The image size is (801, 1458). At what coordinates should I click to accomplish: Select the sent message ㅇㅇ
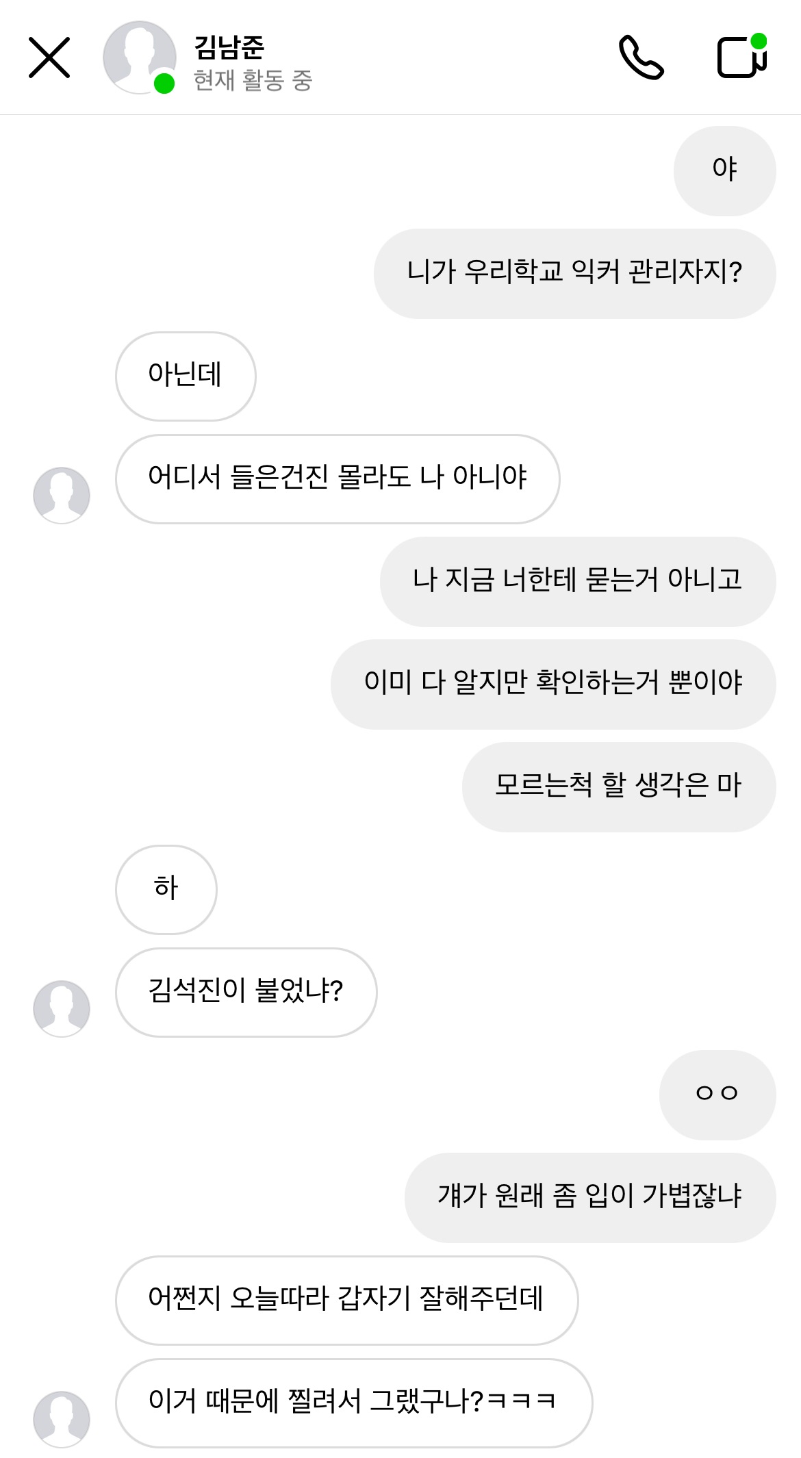click(717, 1095)
